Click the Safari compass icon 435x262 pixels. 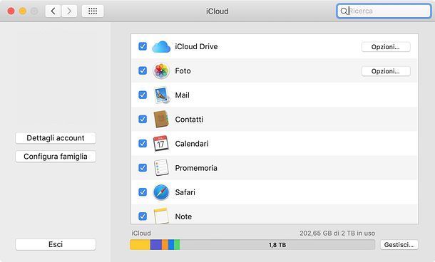[161, 192]
